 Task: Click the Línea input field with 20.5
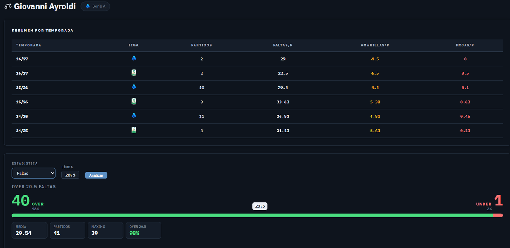click(70, 175)
